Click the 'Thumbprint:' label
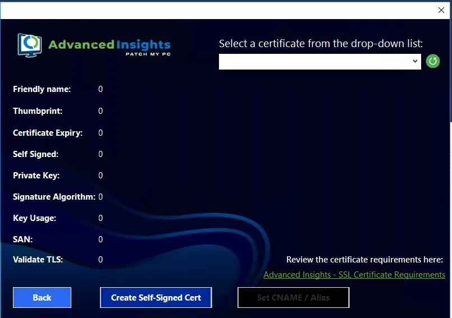Image resolution: width=452 pixels, height=318 pixels. 38,111
